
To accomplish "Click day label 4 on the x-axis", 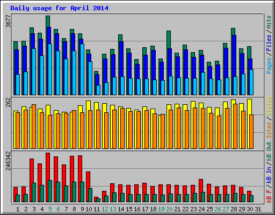I will pyautogui.click(x=42, y=209).
